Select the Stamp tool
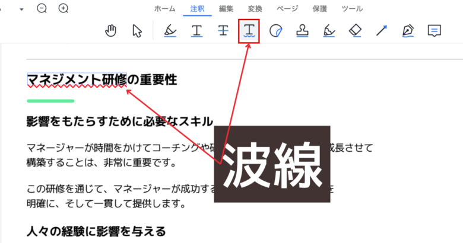 302,31
